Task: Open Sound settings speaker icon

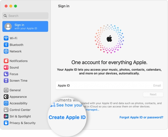Action: [x=6, y=67]
